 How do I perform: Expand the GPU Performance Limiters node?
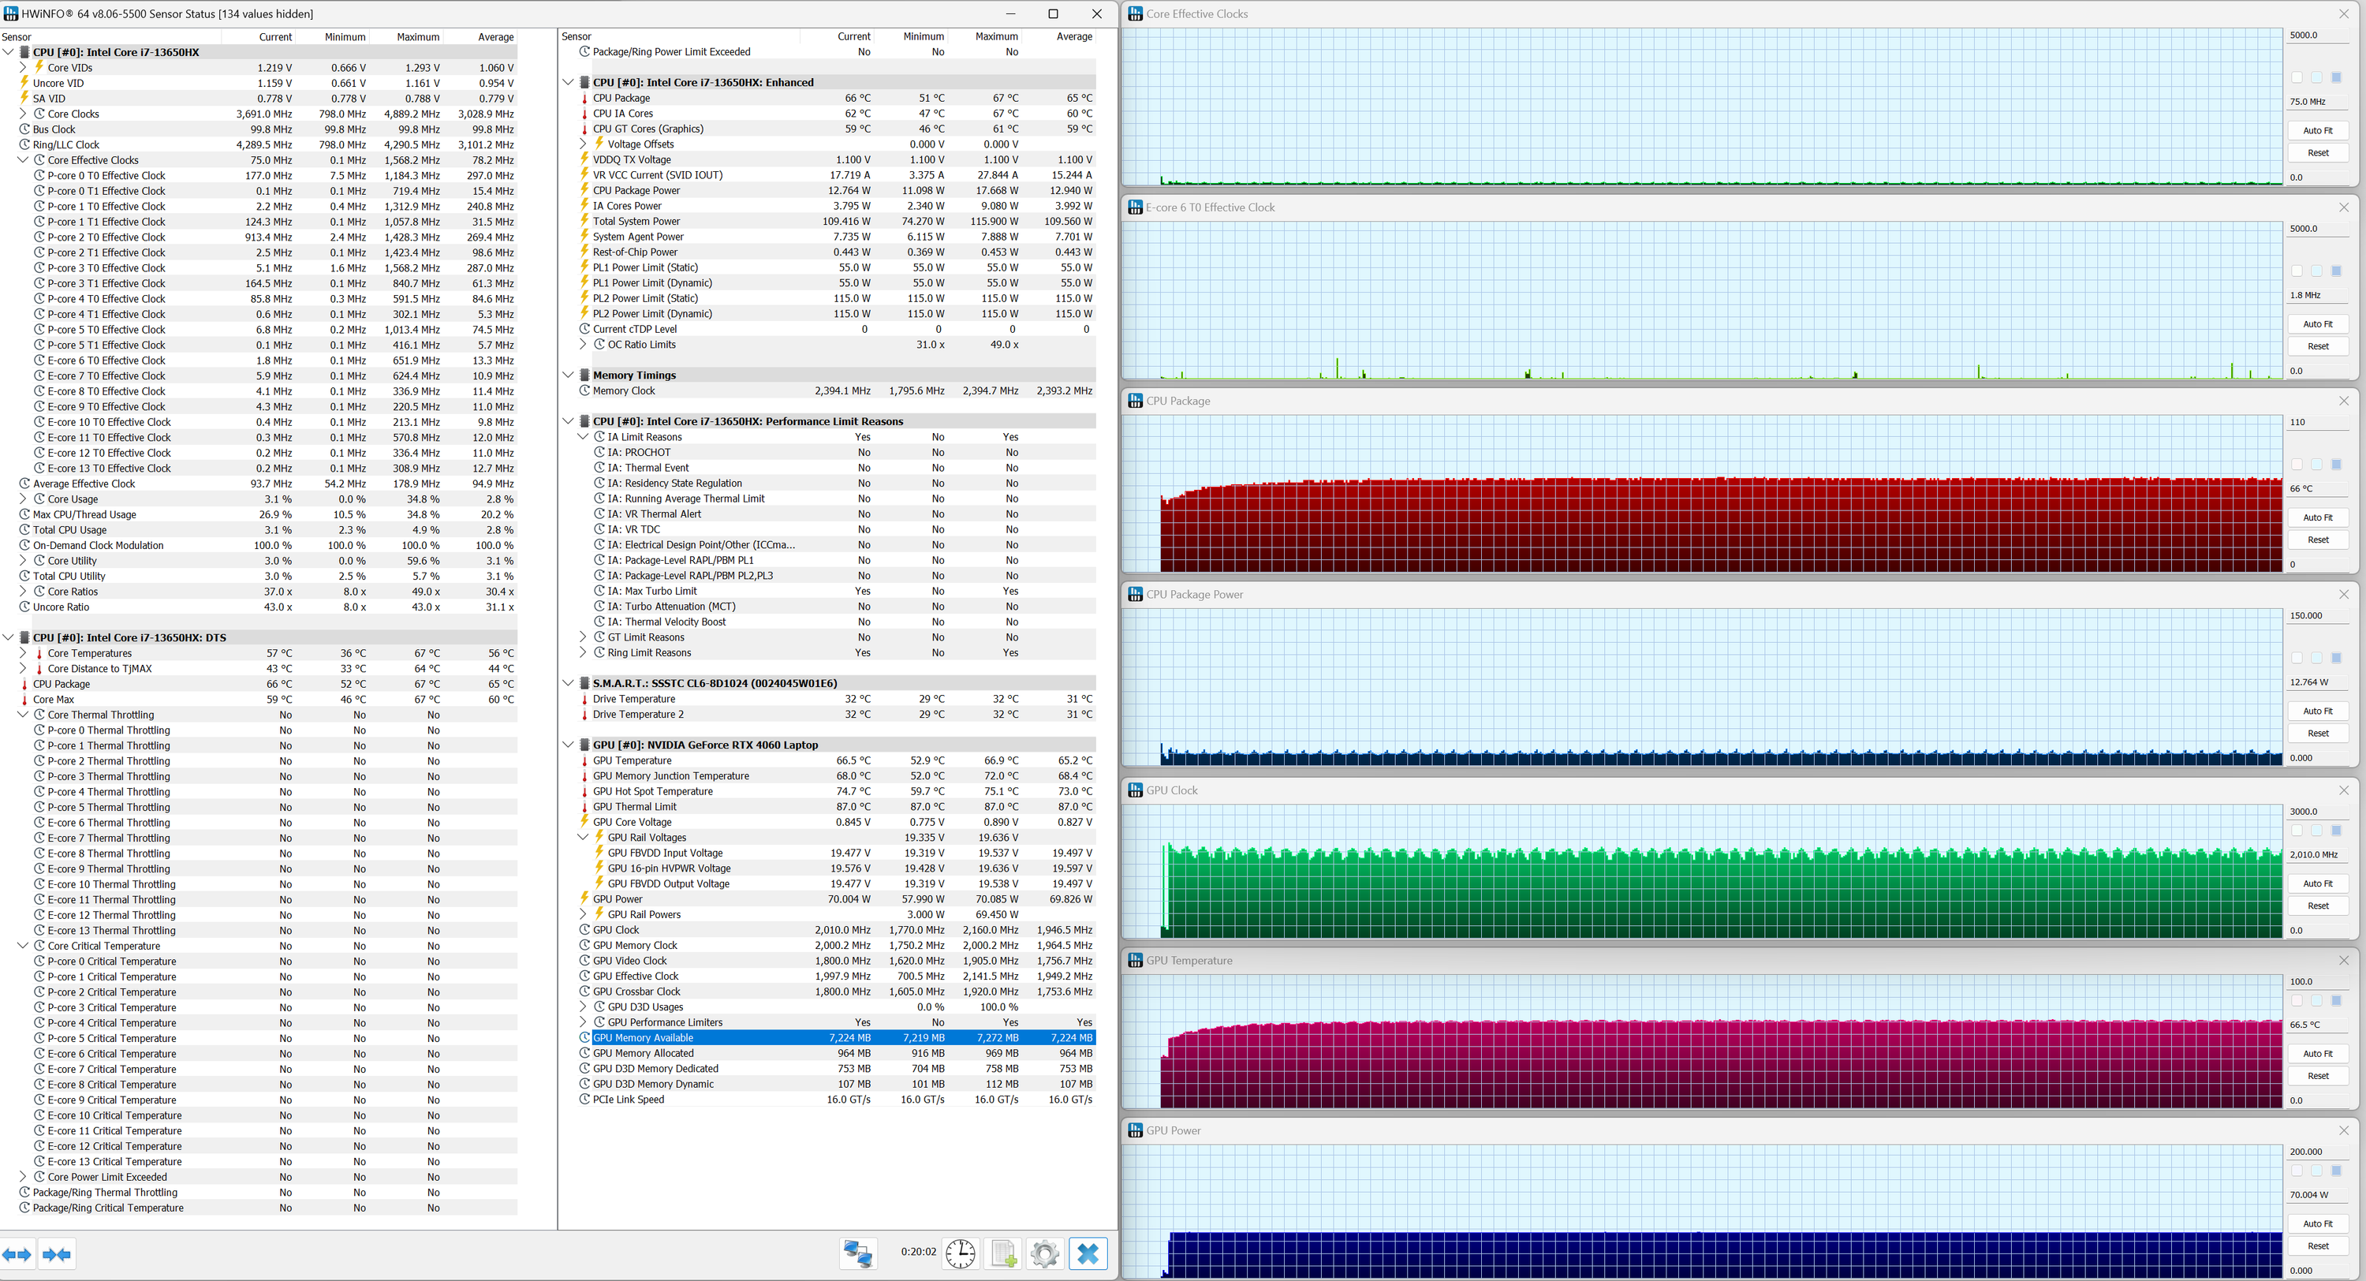584,1021
